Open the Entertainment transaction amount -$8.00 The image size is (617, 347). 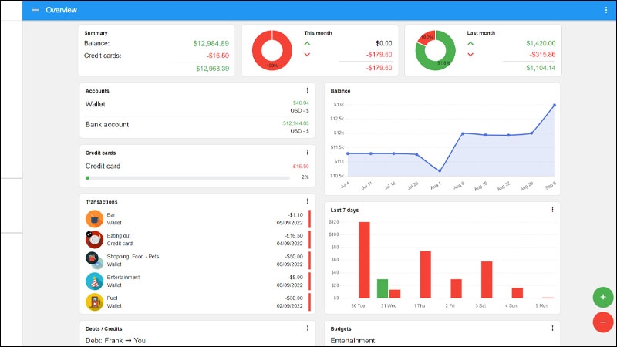(x=295, y=278)
